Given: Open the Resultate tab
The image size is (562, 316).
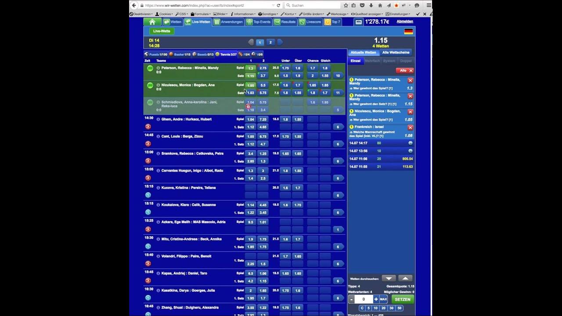Looking at the screenshot, I should [x=285, y=22].
